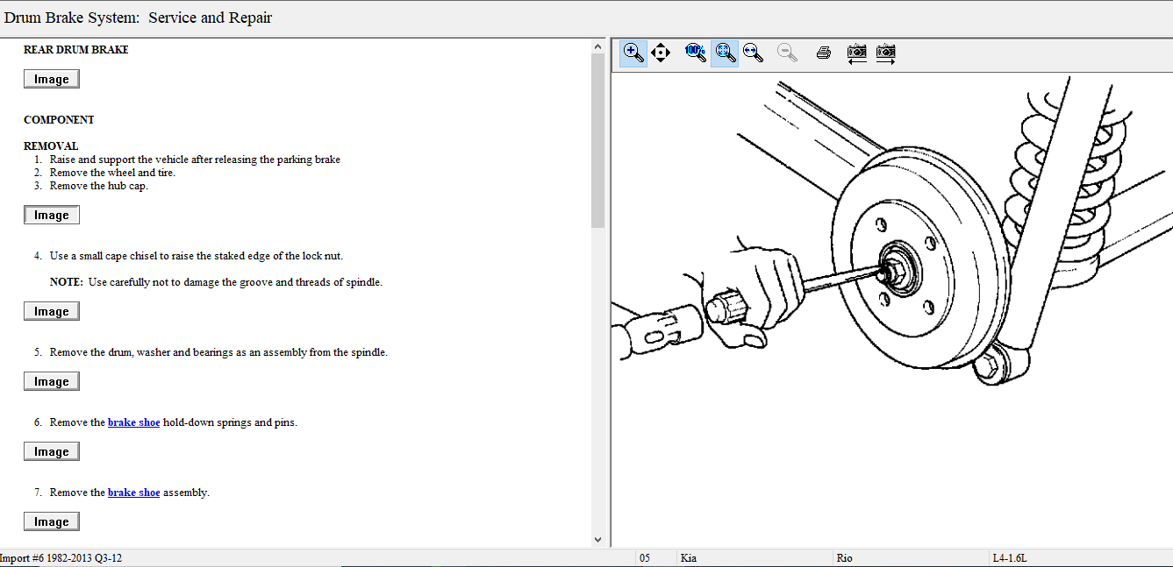This screenshot has width=1173, height=567.
Task: Activate the pan image tool
Action: pos(661,53)
